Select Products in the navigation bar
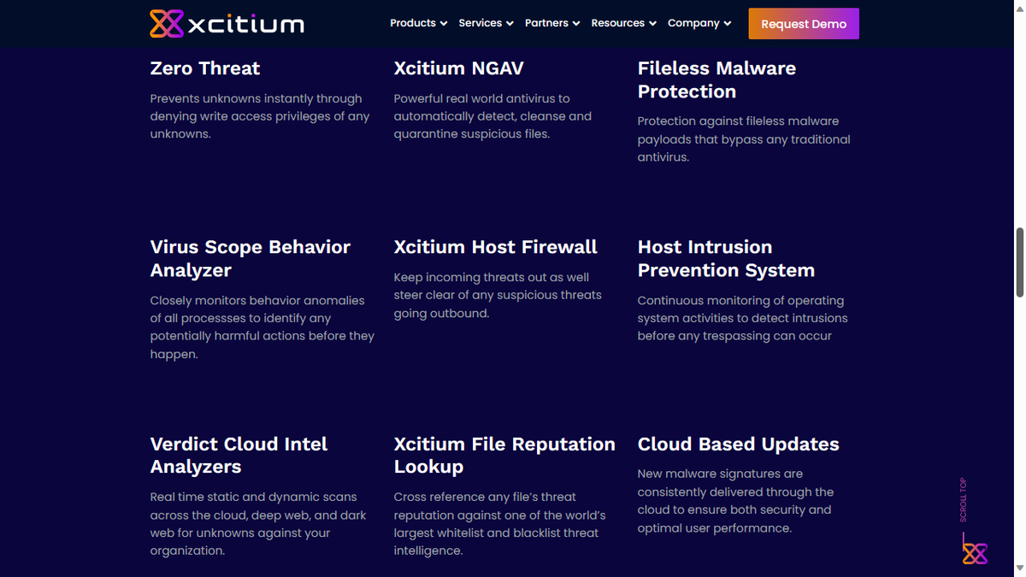This screenshot has width=1026, height=577. click(413, 23)
